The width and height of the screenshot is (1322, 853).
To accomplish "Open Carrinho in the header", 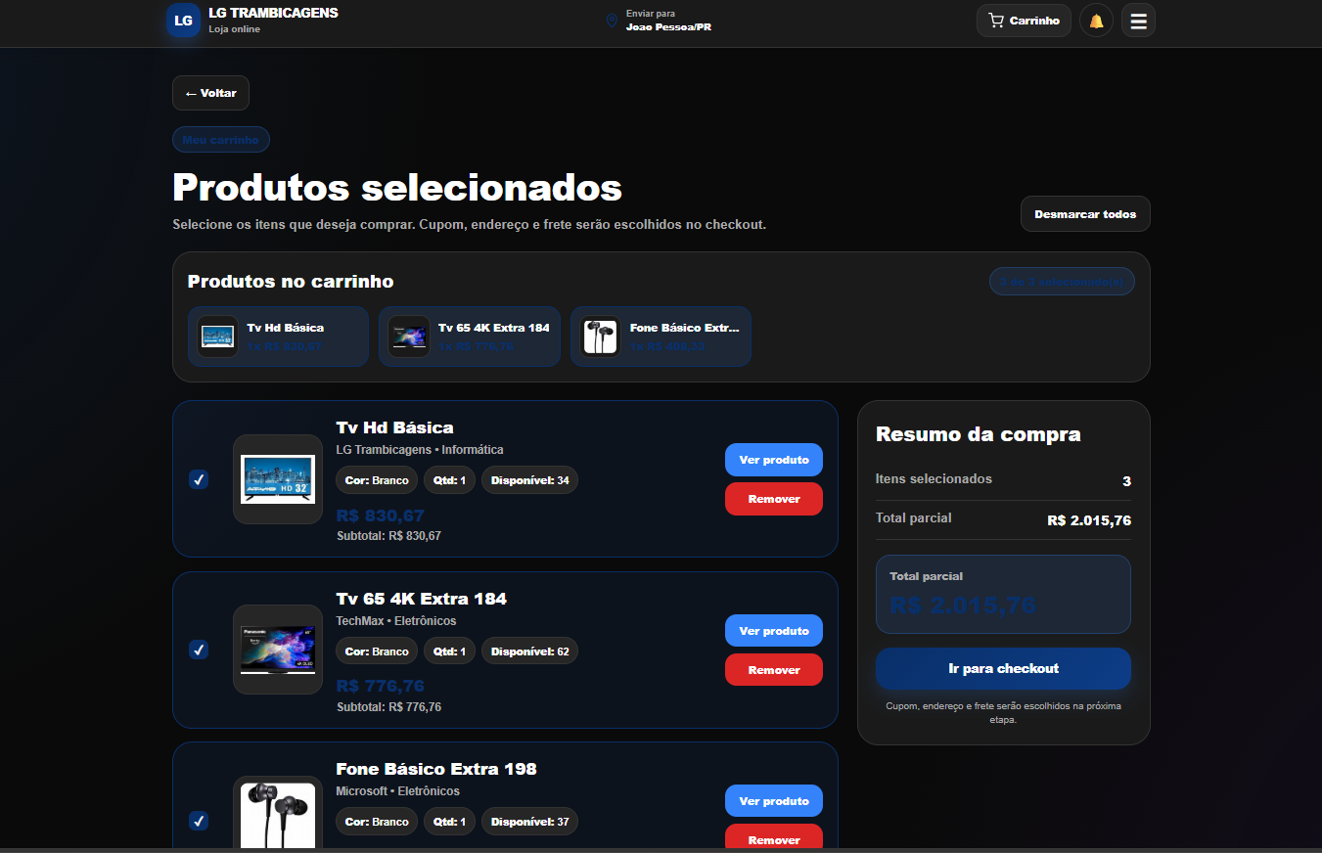I will pyautogui.click(x=1024, y=21).
